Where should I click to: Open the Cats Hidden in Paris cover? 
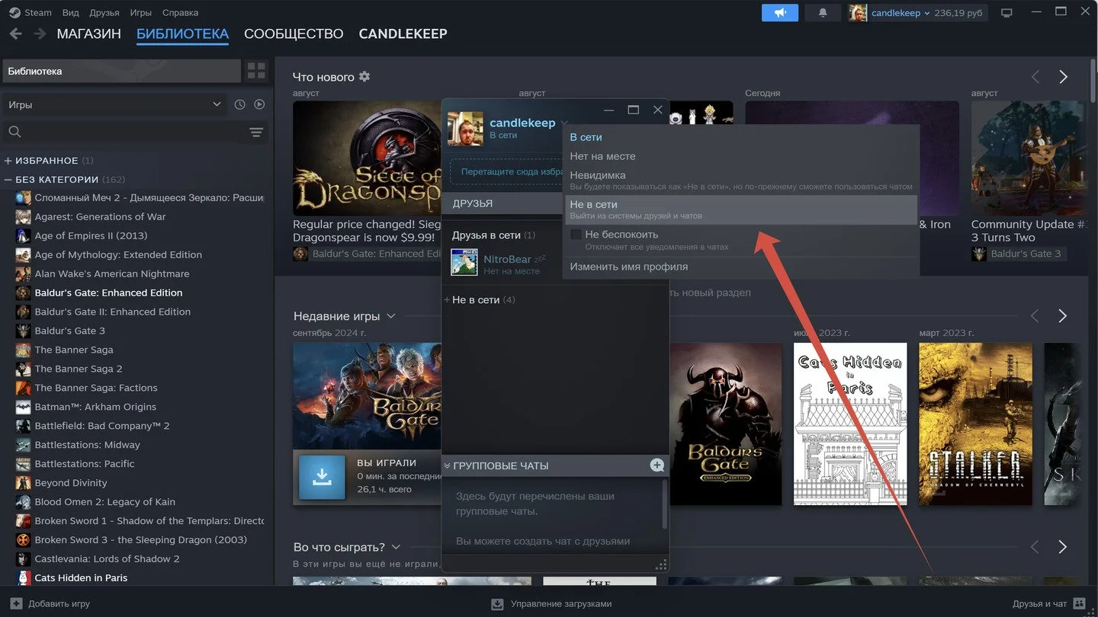850,424
